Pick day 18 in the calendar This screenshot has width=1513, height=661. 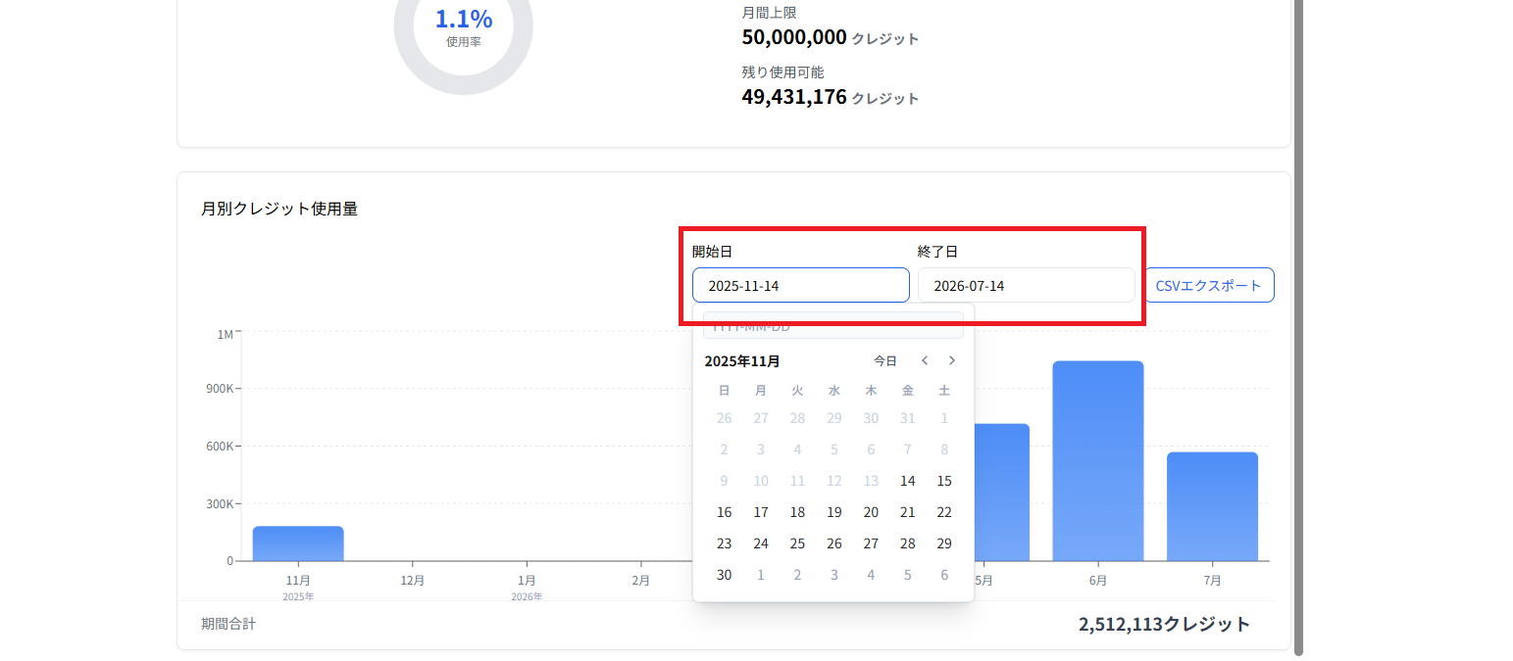[x=797, y=512]
